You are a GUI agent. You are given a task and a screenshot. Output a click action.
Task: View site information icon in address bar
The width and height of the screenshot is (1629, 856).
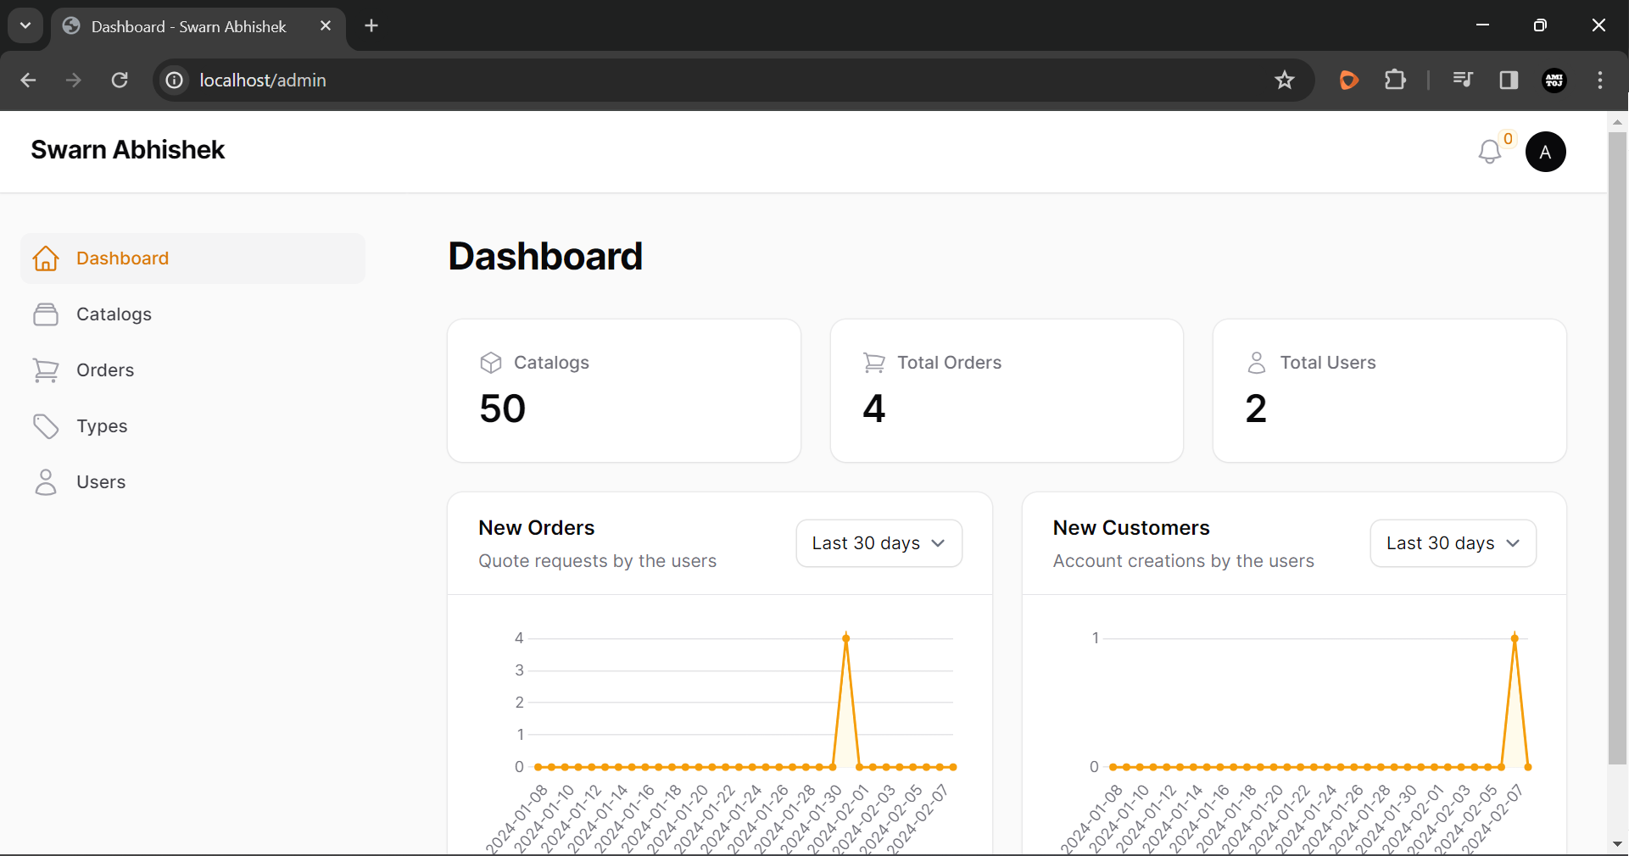tap(174, 80)
